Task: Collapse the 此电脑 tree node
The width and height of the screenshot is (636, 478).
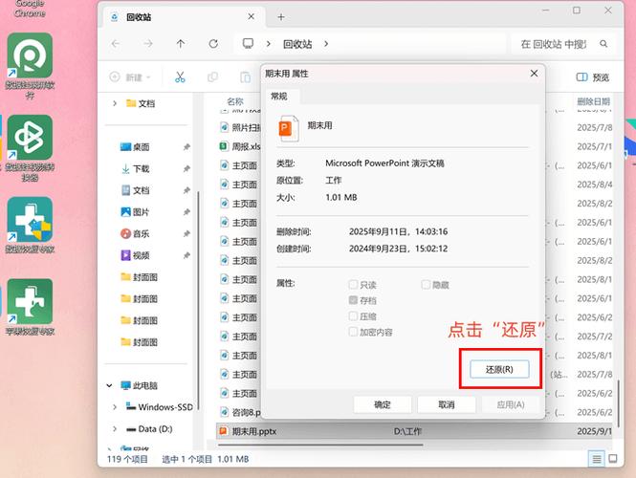Action: 109,385
